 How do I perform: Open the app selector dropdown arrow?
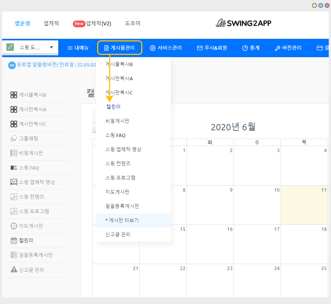(x=51, y=47)
